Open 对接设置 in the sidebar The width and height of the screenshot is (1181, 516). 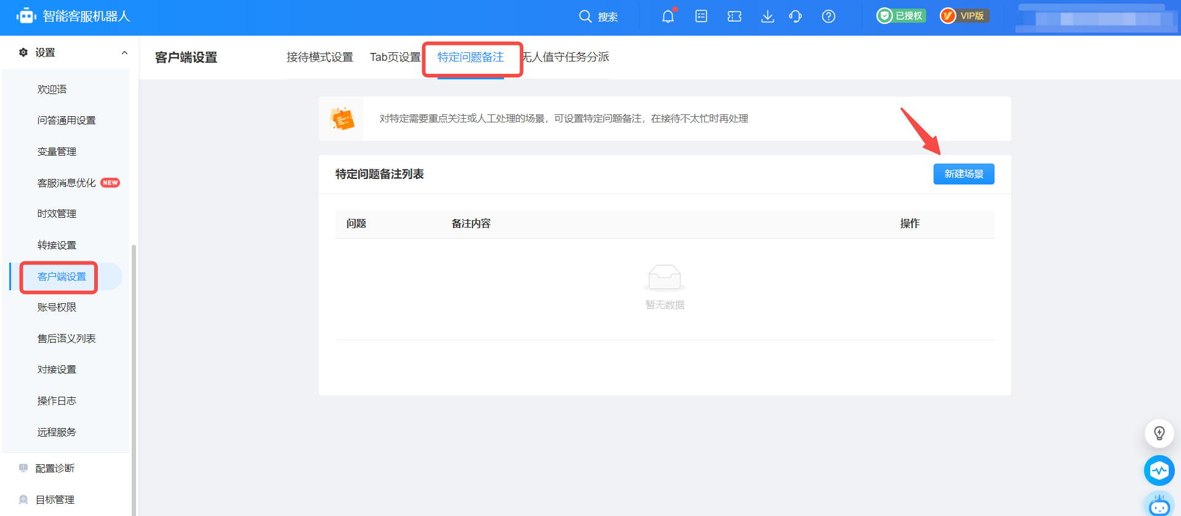57,370
